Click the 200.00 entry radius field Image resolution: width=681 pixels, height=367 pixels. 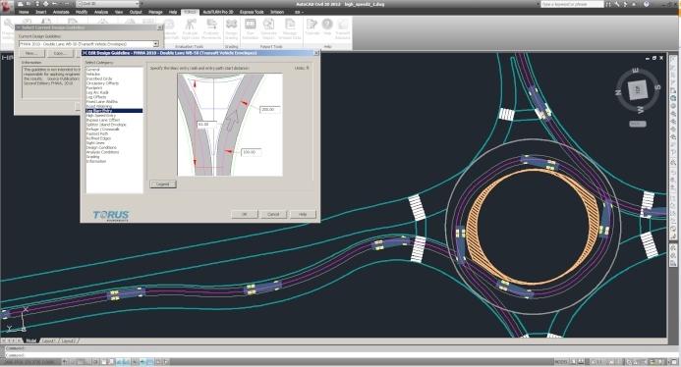point(269,109)
